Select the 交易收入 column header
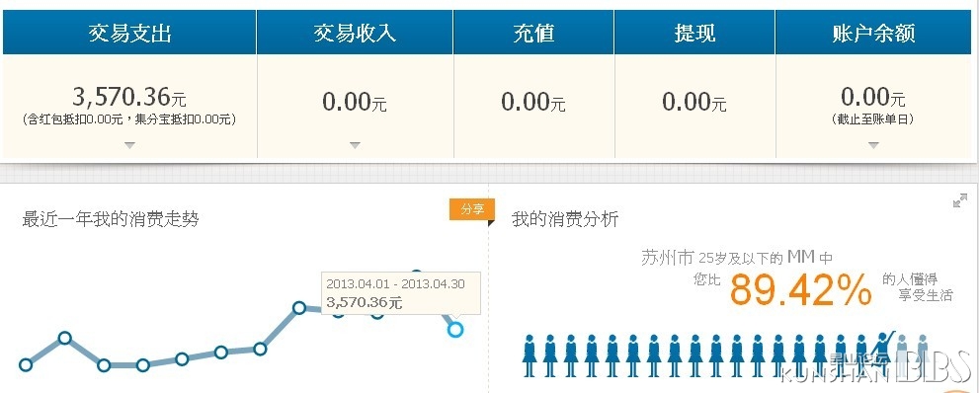 pos(355,33)
